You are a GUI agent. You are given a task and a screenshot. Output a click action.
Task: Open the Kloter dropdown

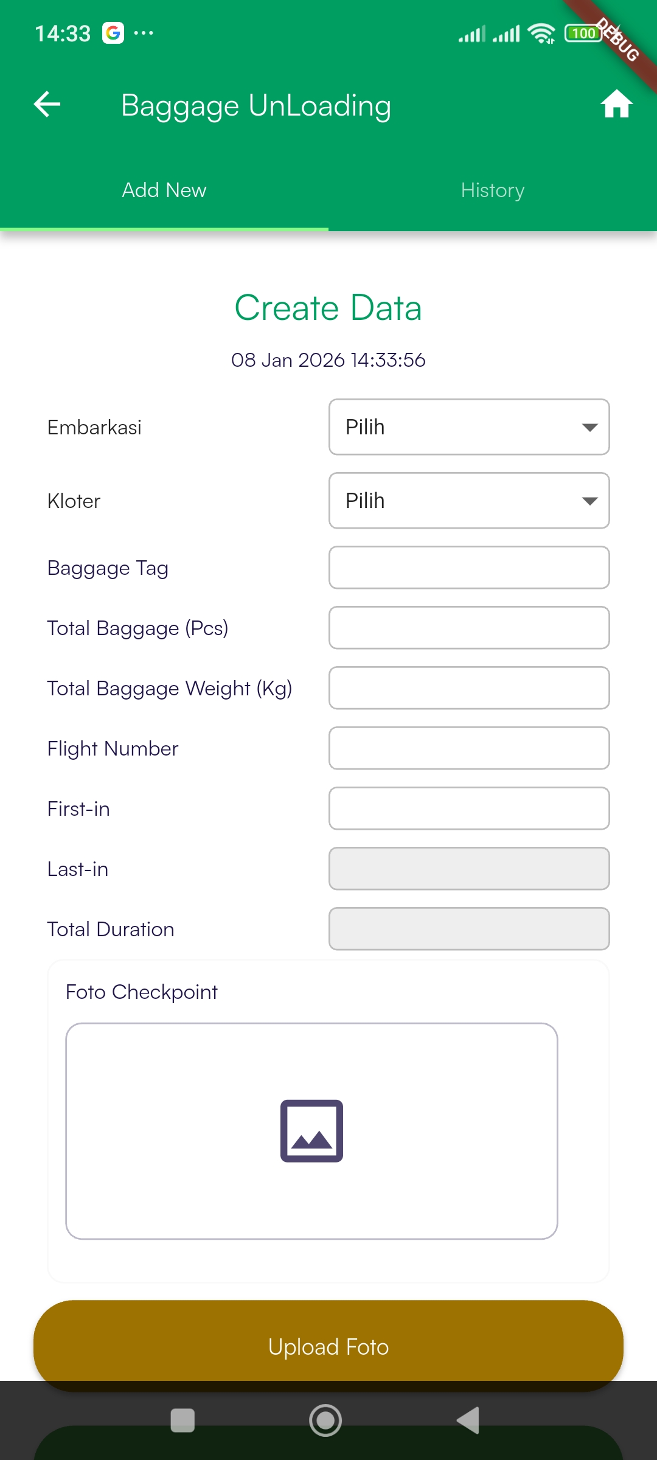tap(469, 501)
